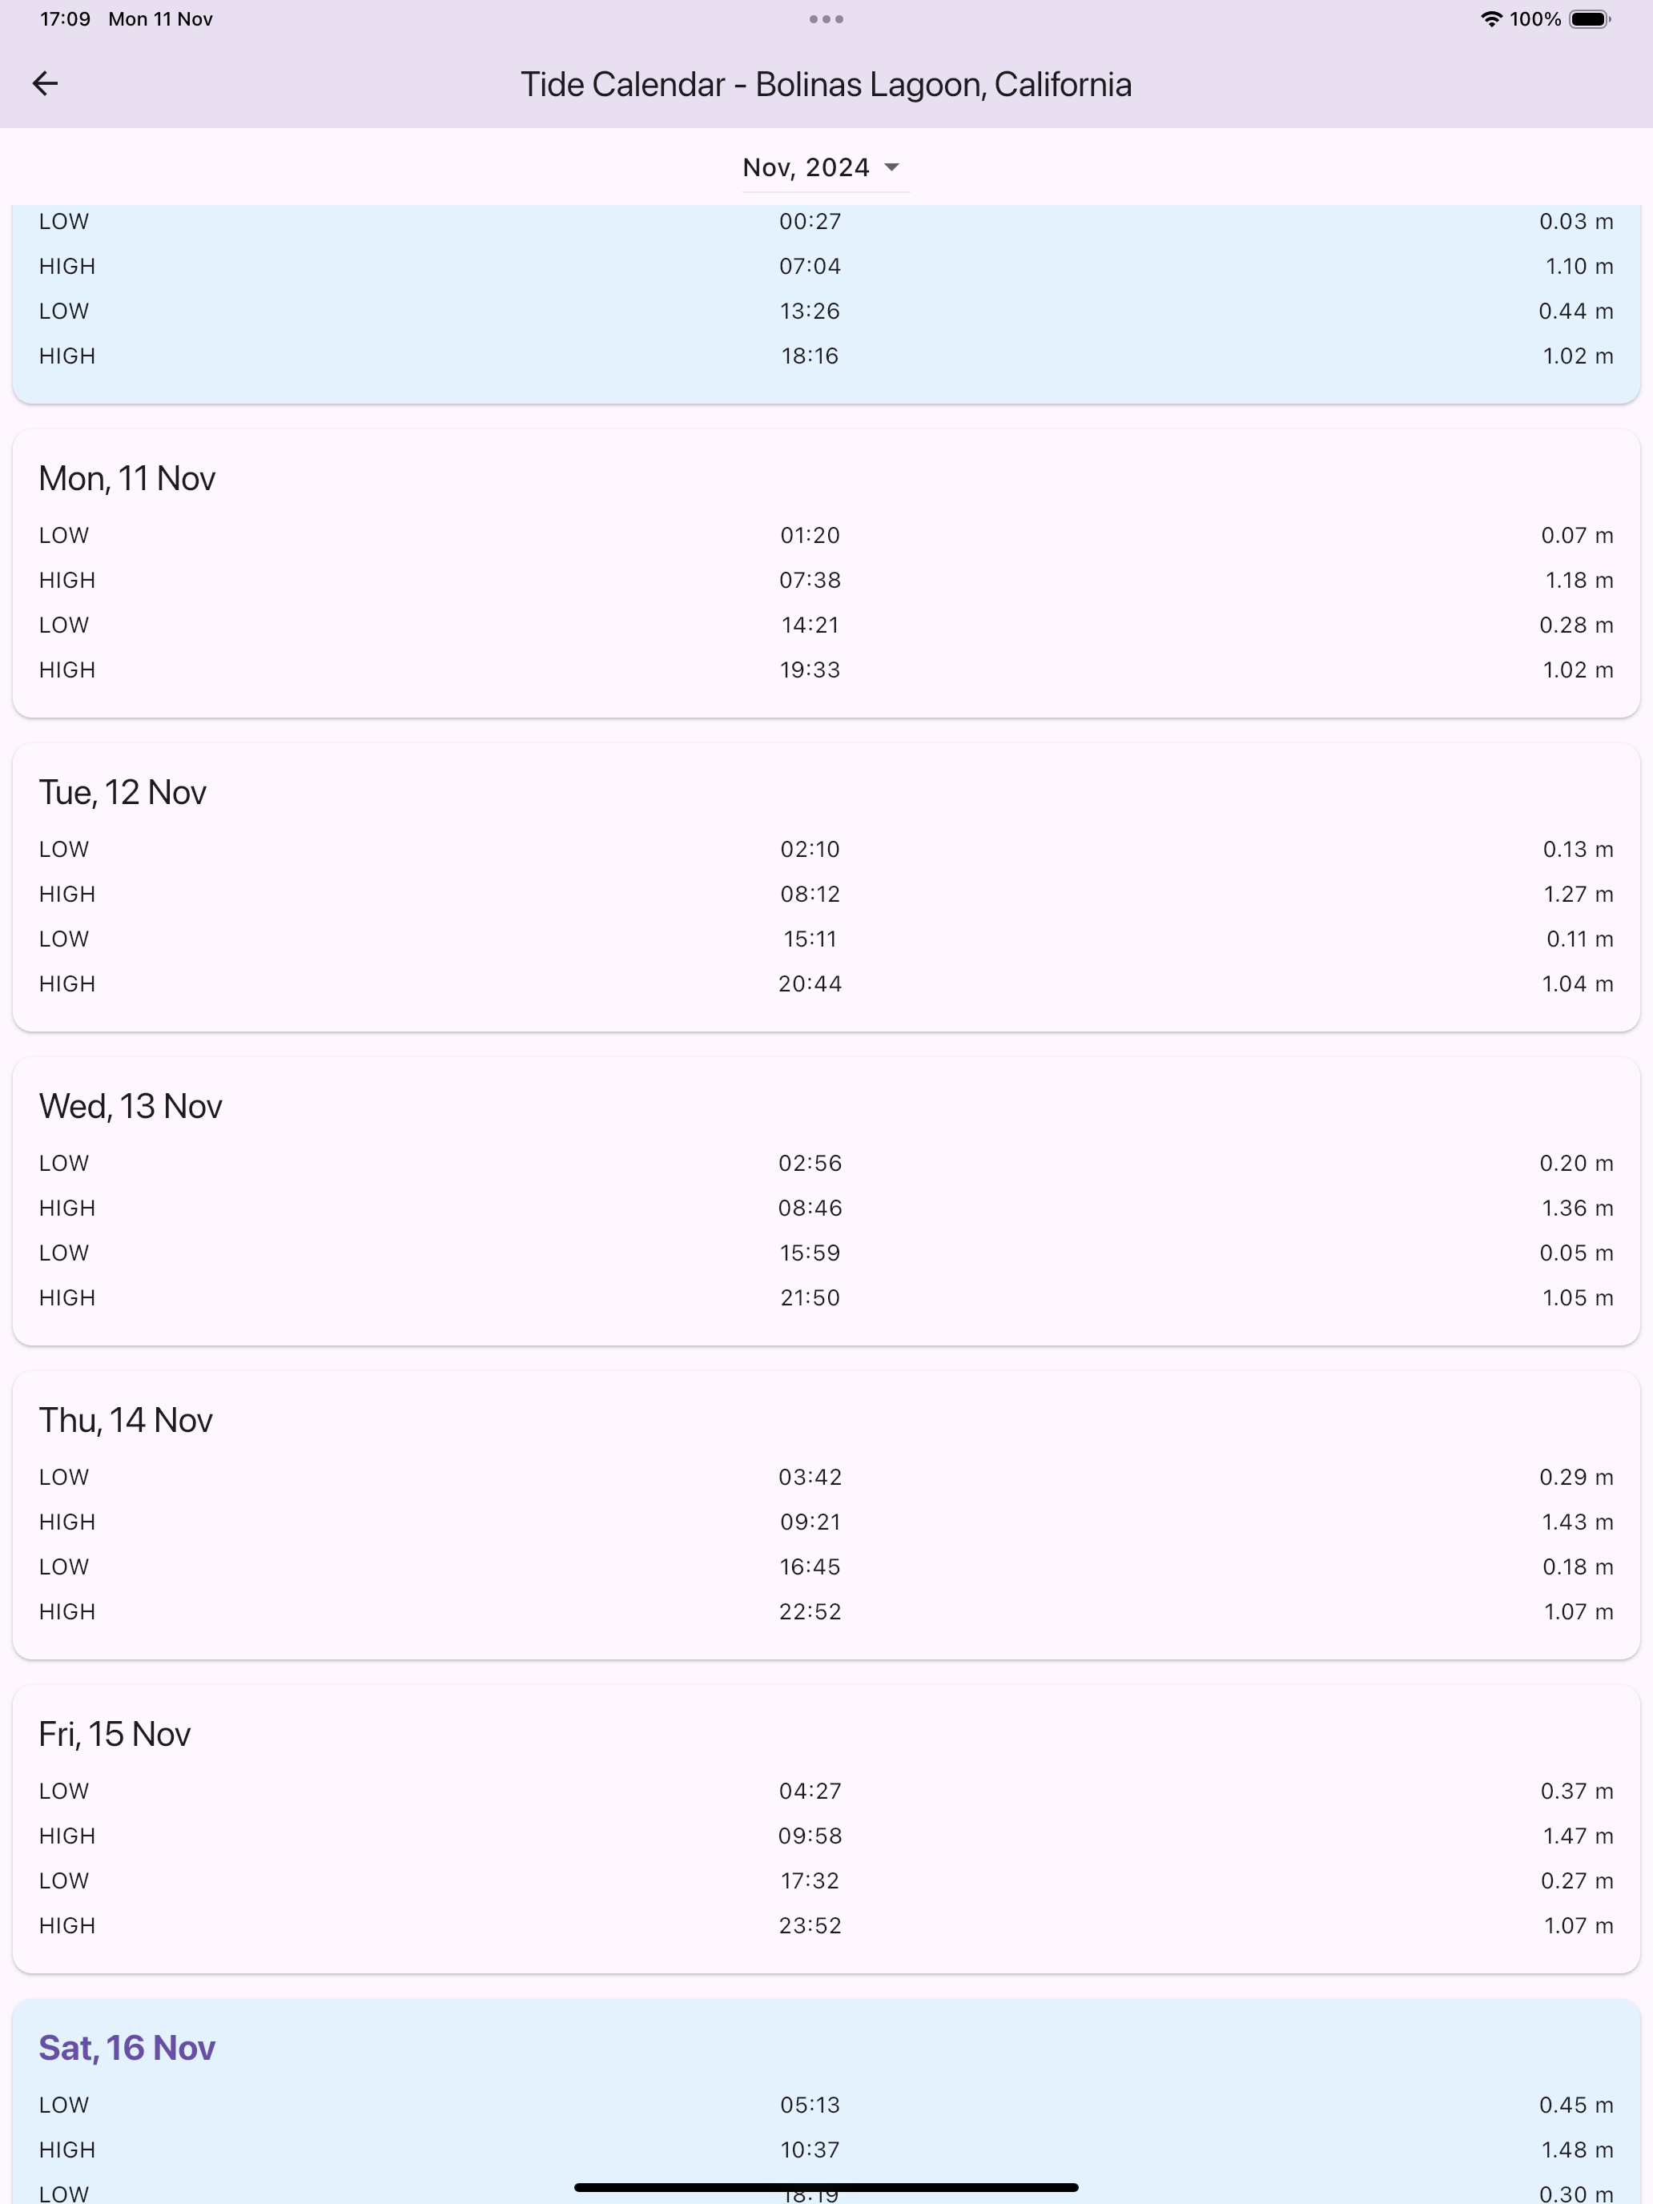The width and height of the screenshot is (1653, 2204).
Task: Tap the home indicator bar at bottom
Action: 826,2187
